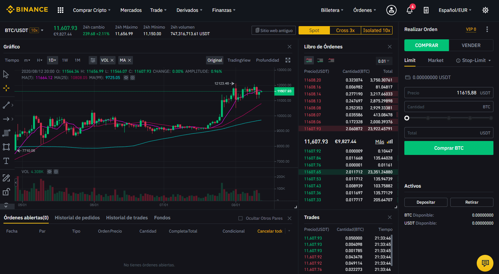Screen dimensions: 499x274
Task: Open notifications bell icon
Action: (410, 10)
